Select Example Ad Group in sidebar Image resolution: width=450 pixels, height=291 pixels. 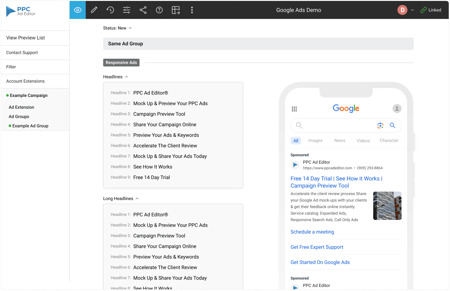click(30, 126)
